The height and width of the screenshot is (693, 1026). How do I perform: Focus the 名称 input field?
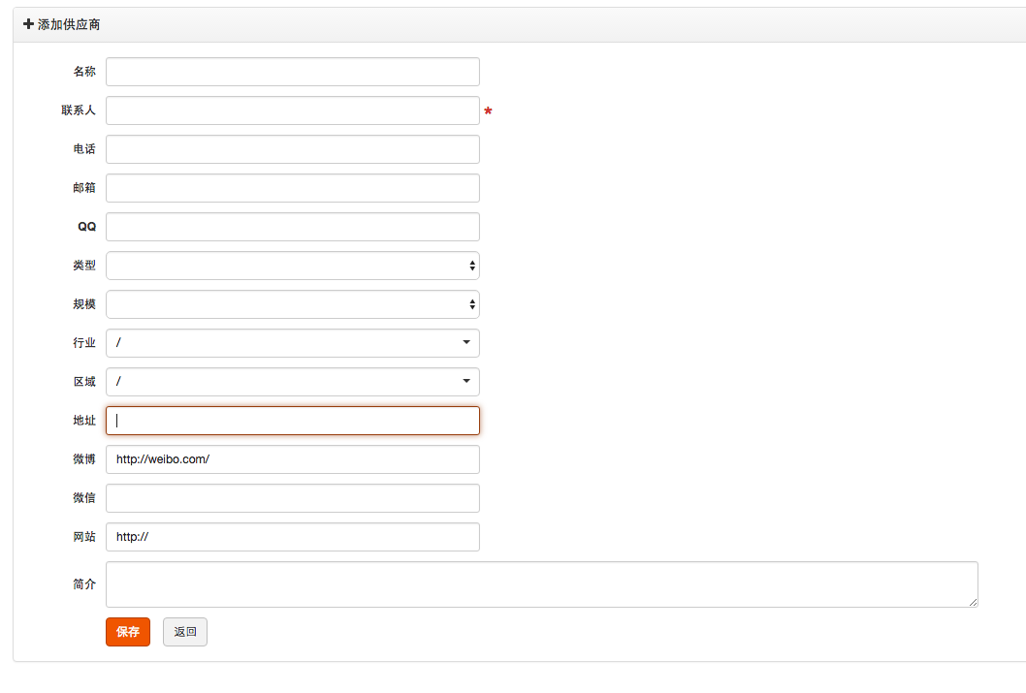[292, 72]
